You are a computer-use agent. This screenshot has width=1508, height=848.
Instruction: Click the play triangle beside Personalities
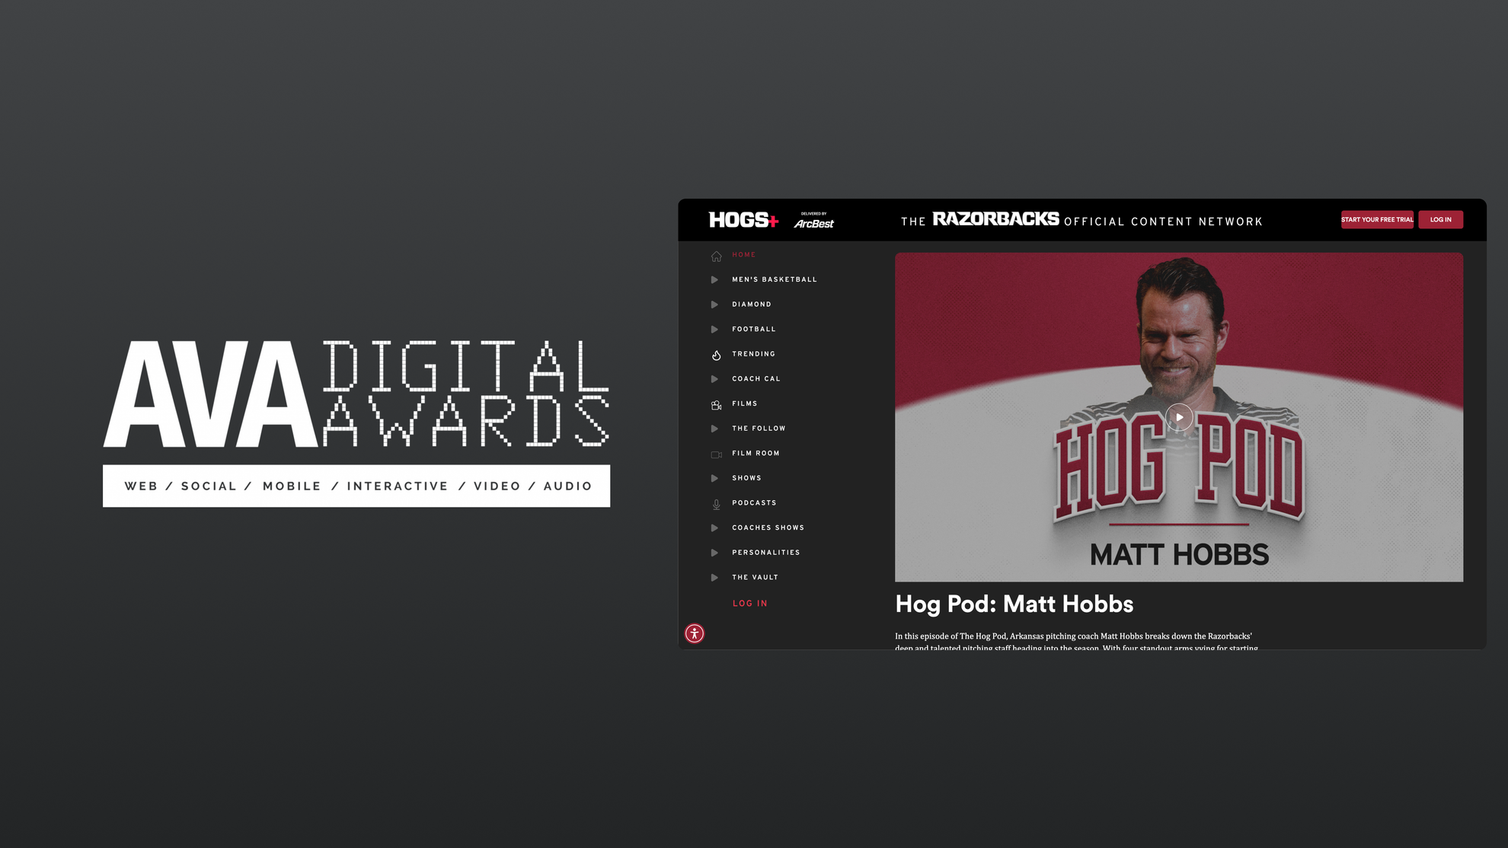point(714,553)
